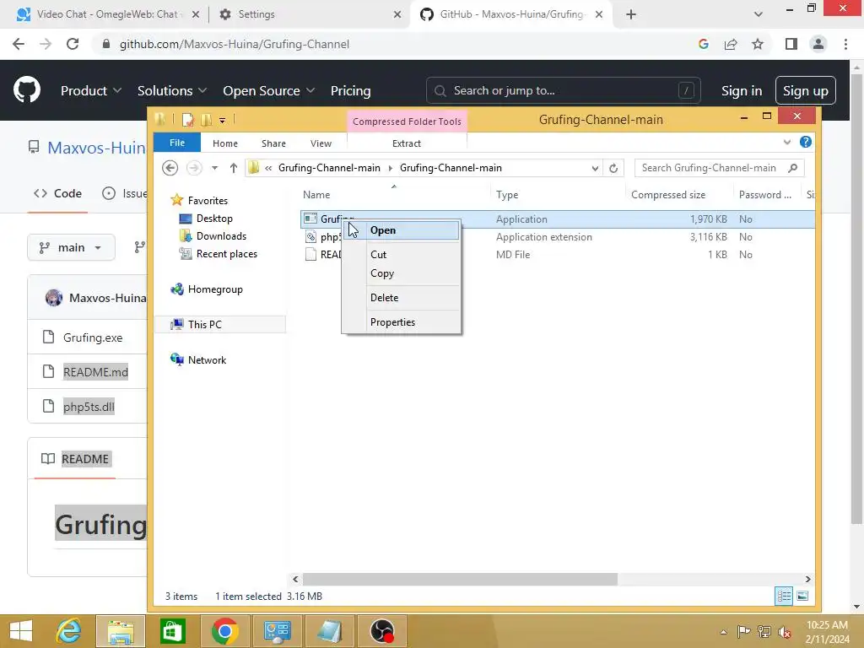Screen dimensions: 864x648
Task: Expand Open Source menu on GitHub
Action: click(269, 91)
